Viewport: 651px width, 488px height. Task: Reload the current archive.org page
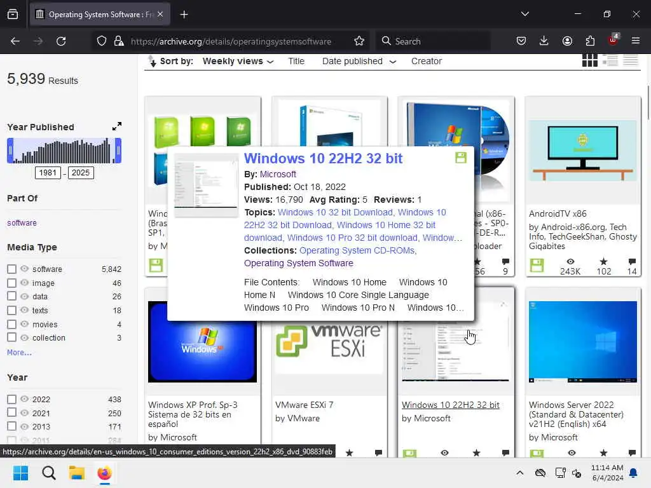[x=61, y=41]
